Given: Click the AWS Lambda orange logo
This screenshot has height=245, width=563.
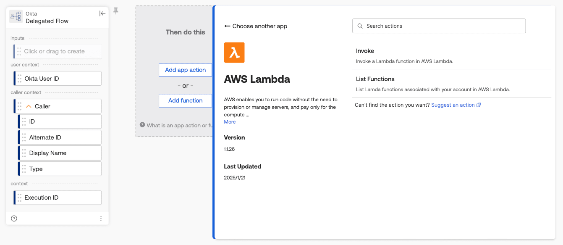Looking at the screenshot, I should 234,53.
